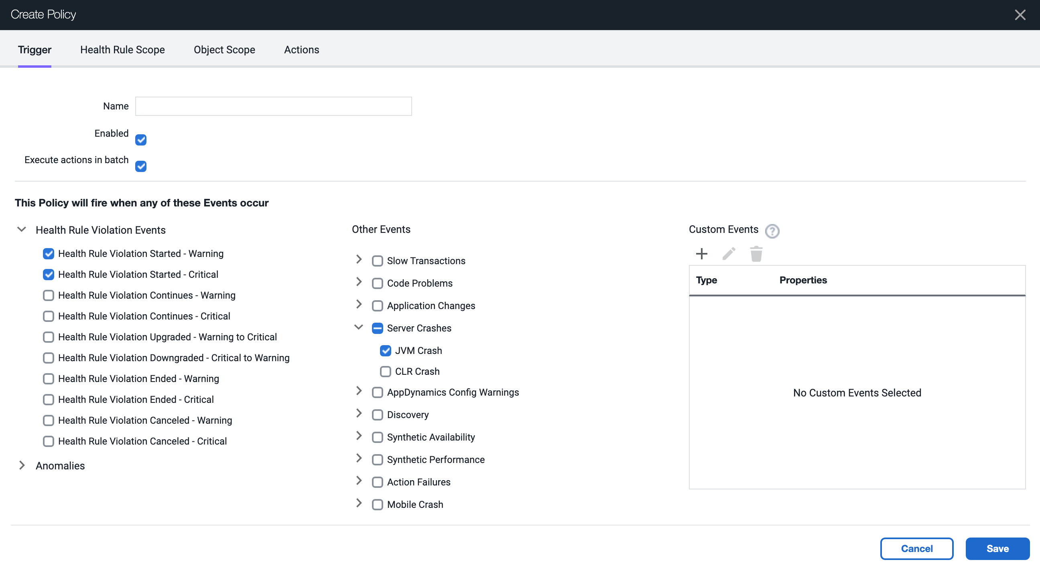Tick the Application Changes checkbox
The image size is (1040, 566).
[x=378, y=306]
